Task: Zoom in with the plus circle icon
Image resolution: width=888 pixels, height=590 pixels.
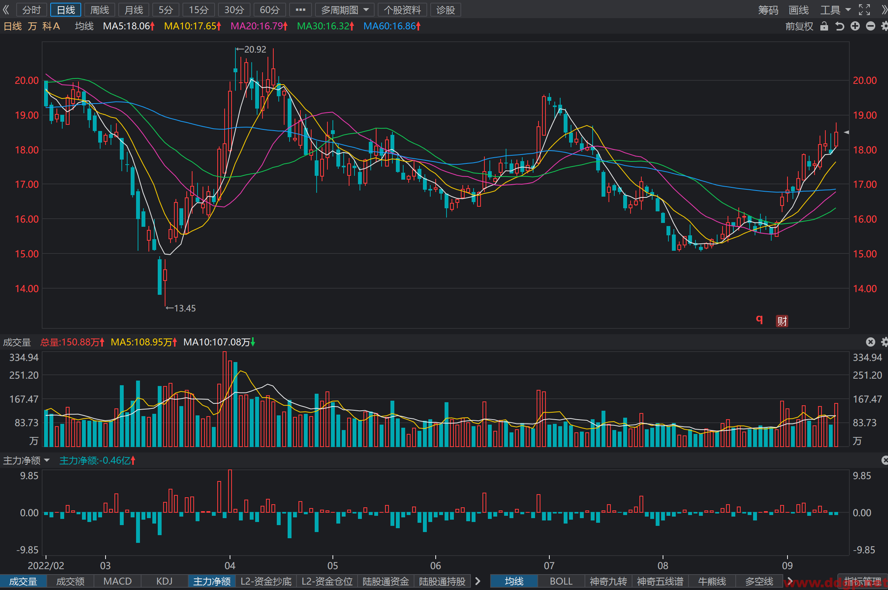Action: [855, 26]
